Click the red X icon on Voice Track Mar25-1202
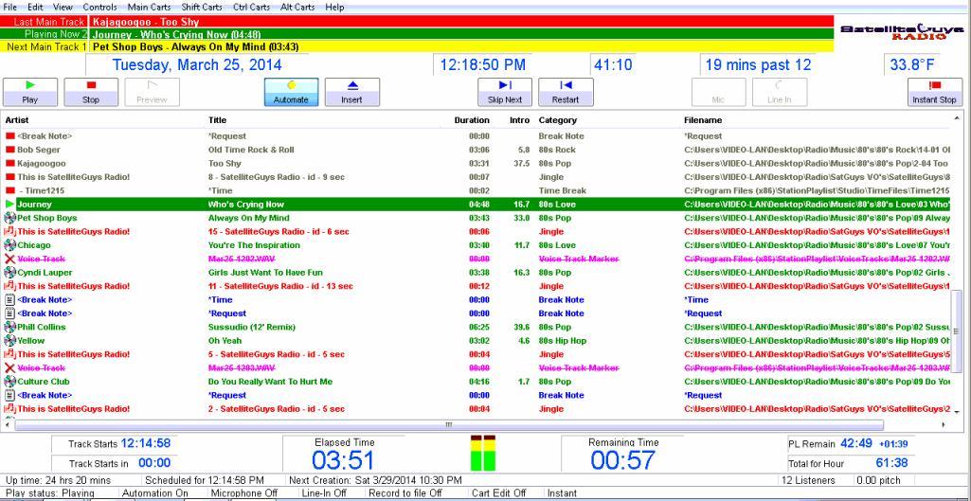 tap(9, 259)
